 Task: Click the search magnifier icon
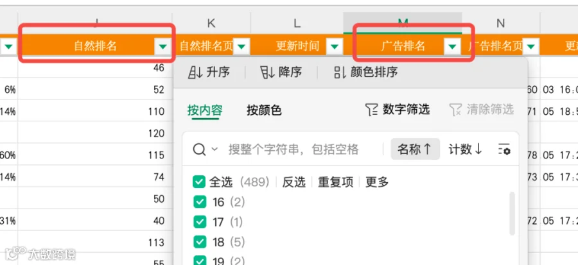[200, 150]
